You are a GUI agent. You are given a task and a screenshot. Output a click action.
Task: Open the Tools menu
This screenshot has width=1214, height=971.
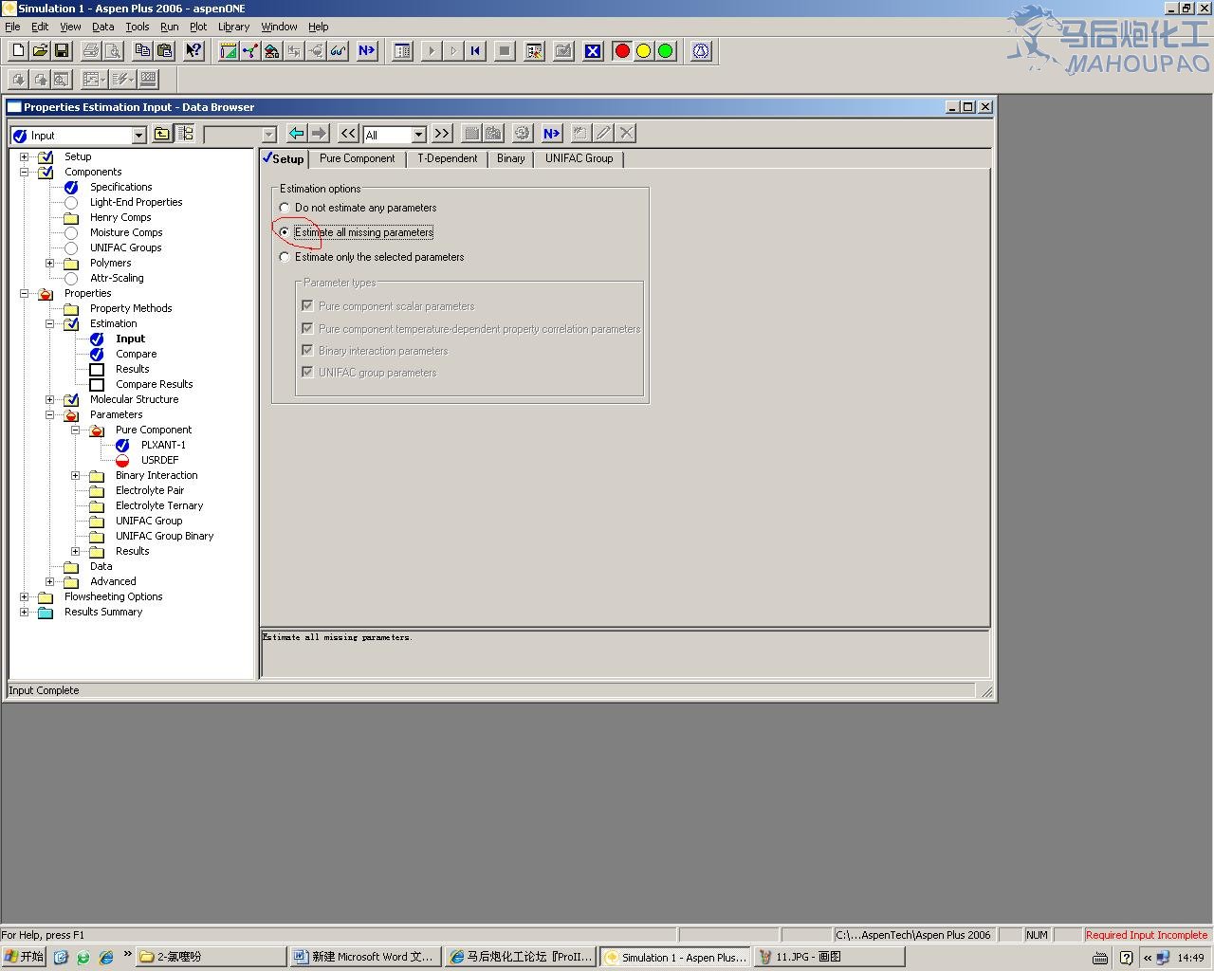click(x=138, y=27)
